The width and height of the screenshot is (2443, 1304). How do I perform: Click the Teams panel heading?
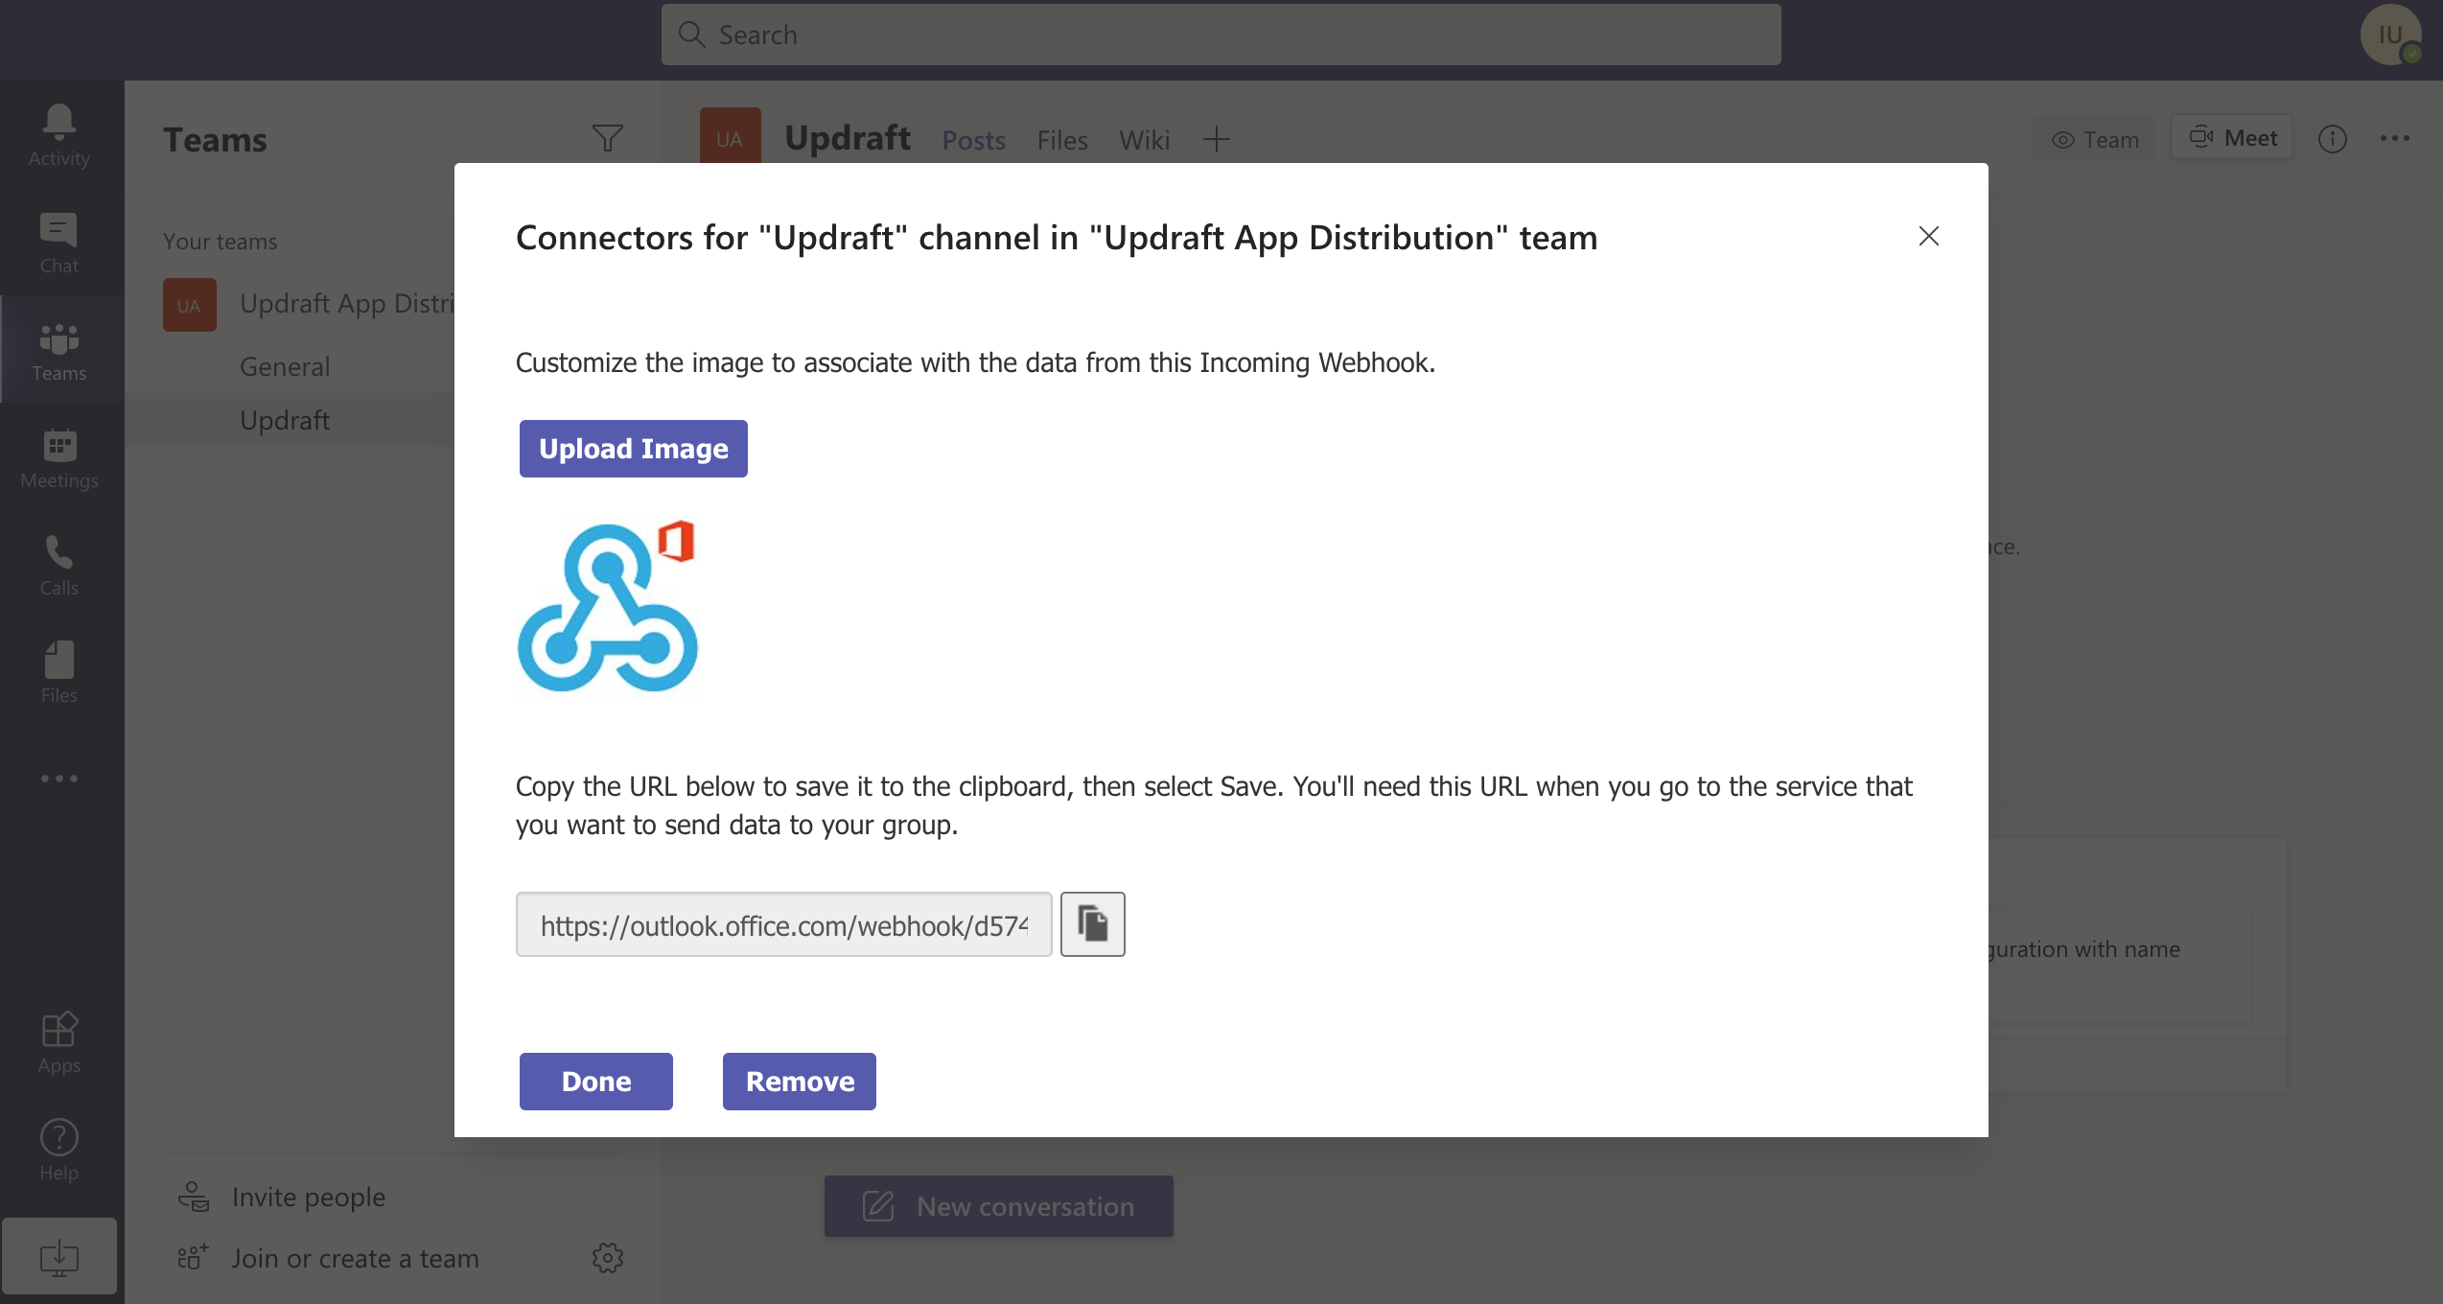(x=216, y=140)
